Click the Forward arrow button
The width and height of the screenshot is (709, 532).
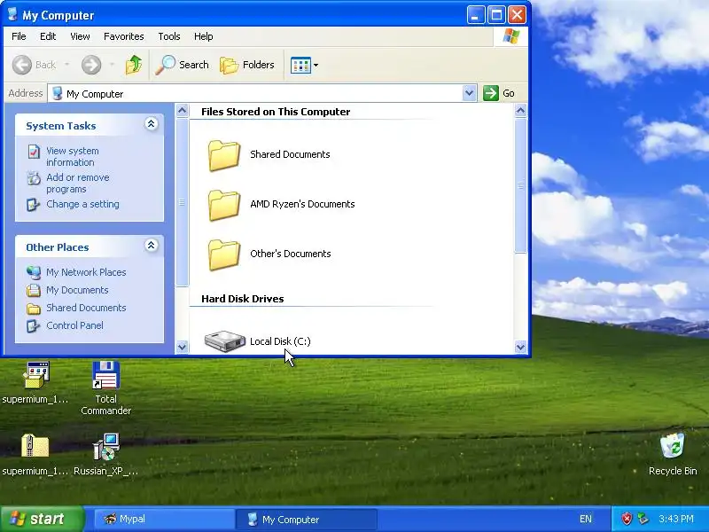point(91,65)
